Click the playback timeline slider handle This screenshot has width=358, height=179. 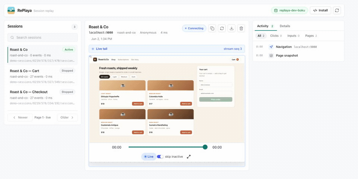205,147
